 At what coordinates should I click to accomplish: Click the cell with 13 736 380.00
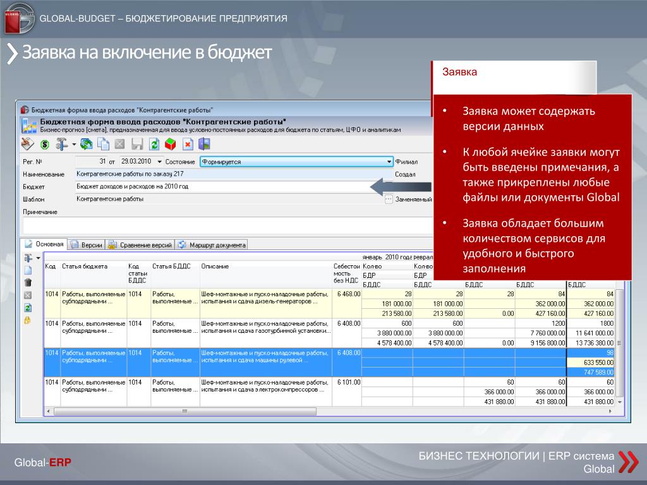click(591, 343)
